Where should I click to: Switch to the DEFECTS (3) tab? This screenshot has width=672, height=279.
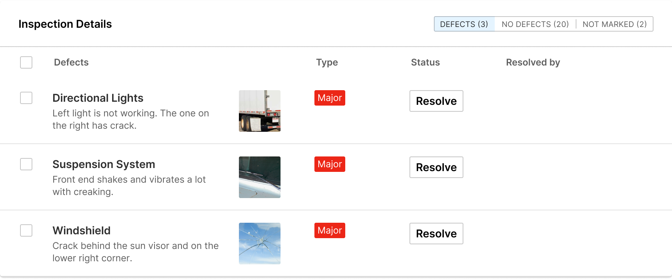[464, 24]
